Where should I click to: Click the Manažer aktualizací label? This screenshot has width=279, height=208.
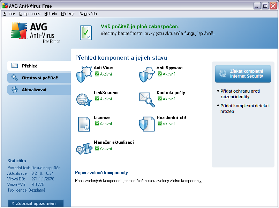[114, 142]
